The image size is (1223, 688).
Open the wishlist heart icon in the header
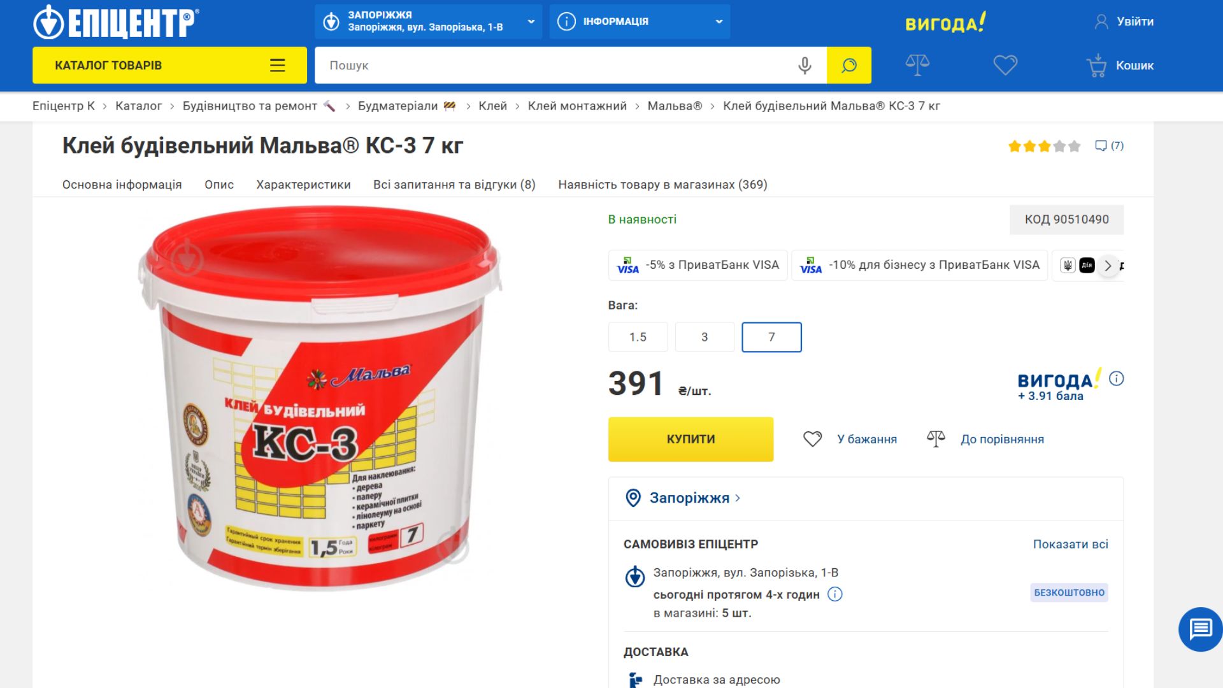(x=1005, y=65)
